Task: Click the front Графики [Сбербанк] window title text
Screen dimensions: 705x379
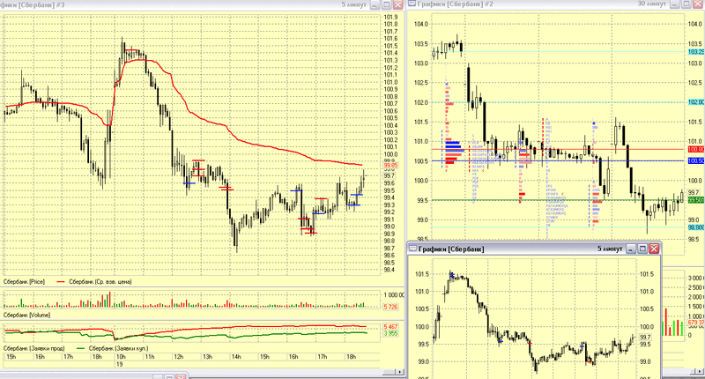Action: point(451,249)
